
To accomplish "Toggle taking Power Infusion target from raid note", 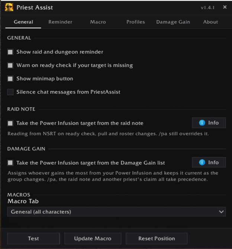I will pos(10,123).
